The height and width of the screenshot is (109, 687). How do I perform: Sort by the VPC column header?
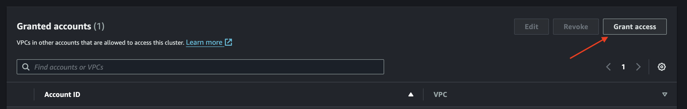(x=440, y=94)
